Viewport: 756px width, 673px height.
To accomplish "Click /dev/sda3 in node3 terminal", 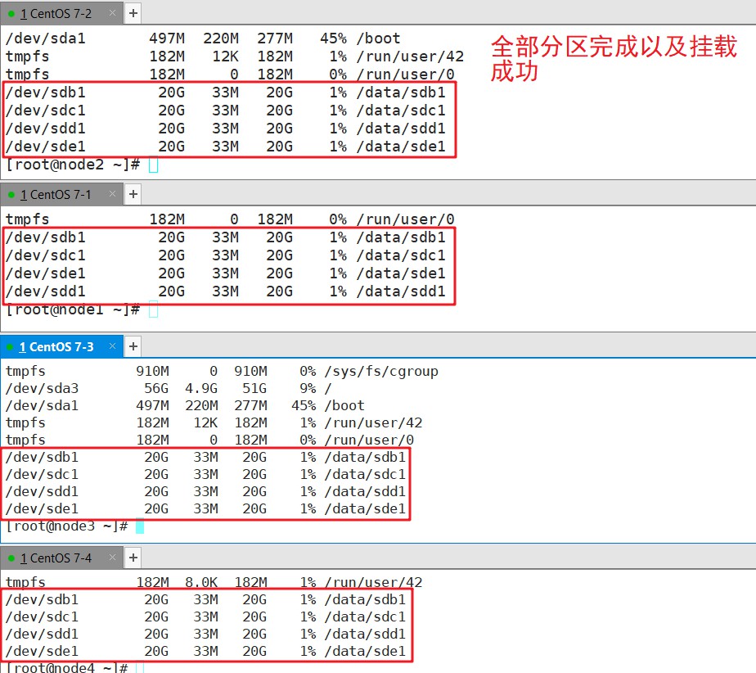I will (x=42, y=388).
